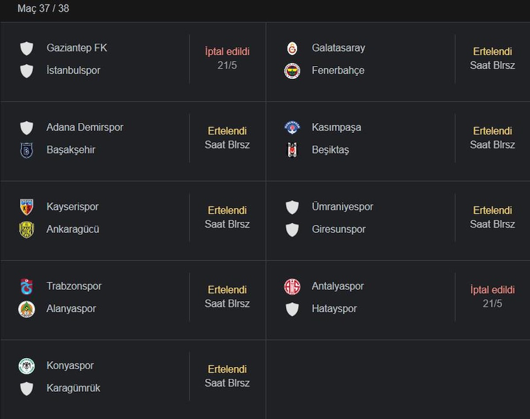Image resolution: width=530 pixels, height=419 pixels.
Task: Open the Alanyaspor club badge
Action: [x=26, y=309]
